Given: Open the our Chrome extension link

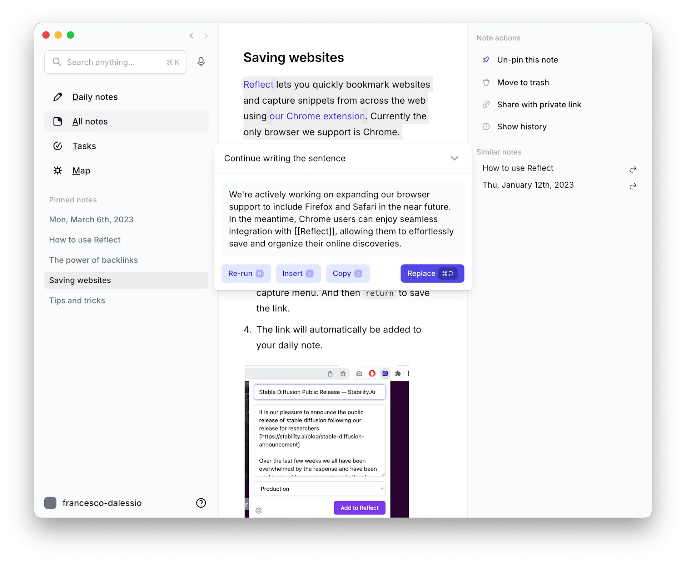Looking at the screenshot, I should pyautogui.click(x=317, y=116).
